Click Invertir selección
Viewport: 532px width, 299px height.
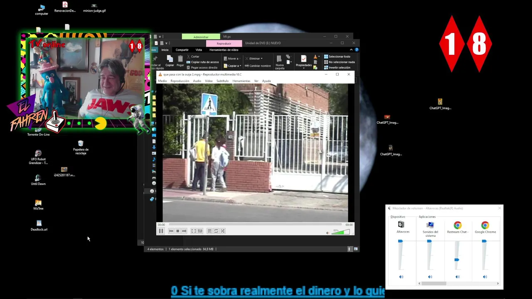(337, 67)
